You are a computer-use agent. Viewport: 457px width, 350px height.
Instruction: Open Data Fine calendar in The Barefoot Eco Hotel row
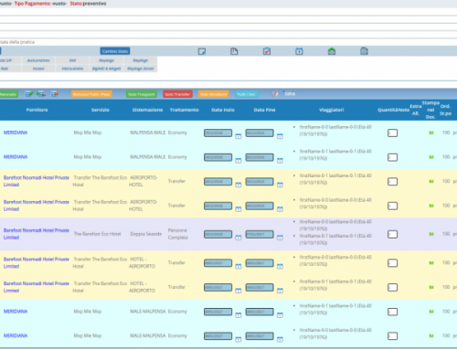[x=280, y=238]
